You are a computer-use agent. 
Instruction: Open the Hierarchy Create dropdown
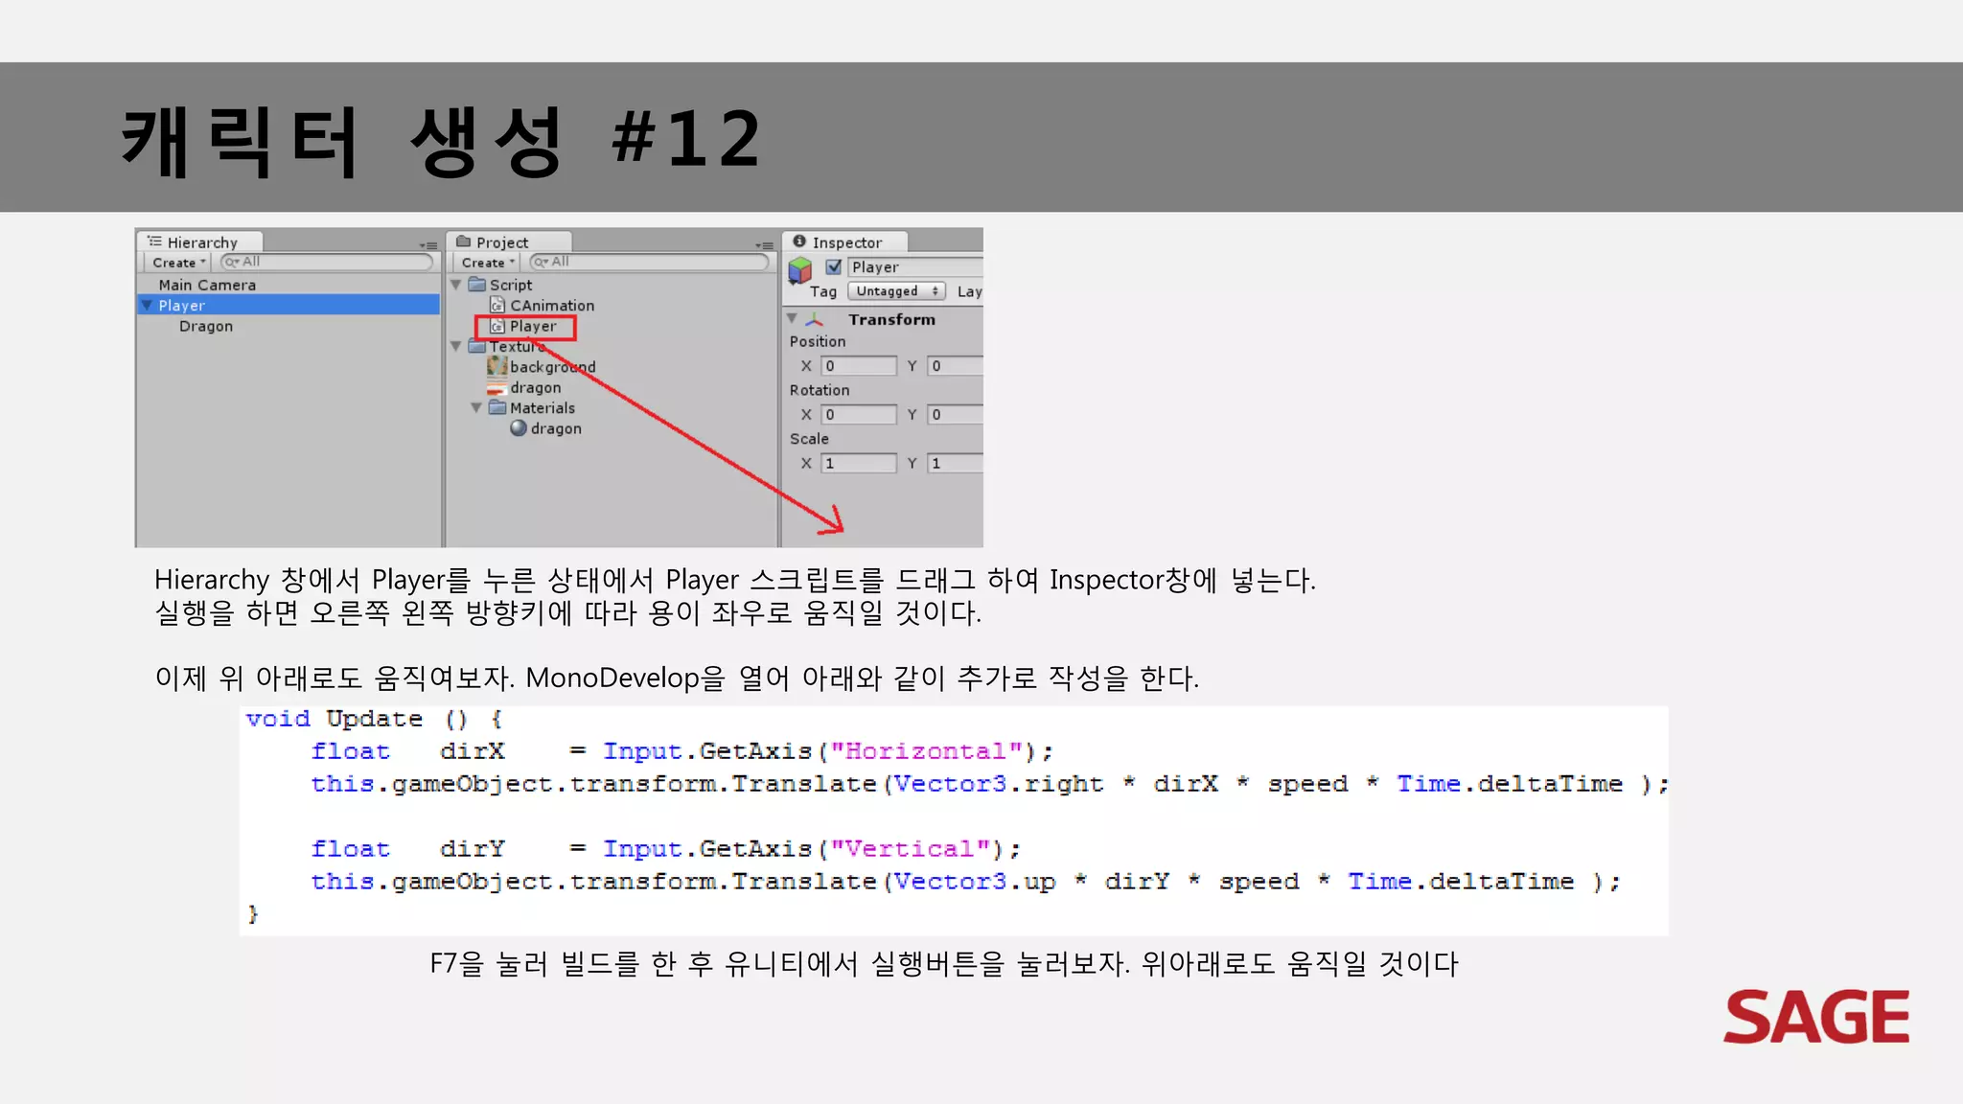[179, 263]
